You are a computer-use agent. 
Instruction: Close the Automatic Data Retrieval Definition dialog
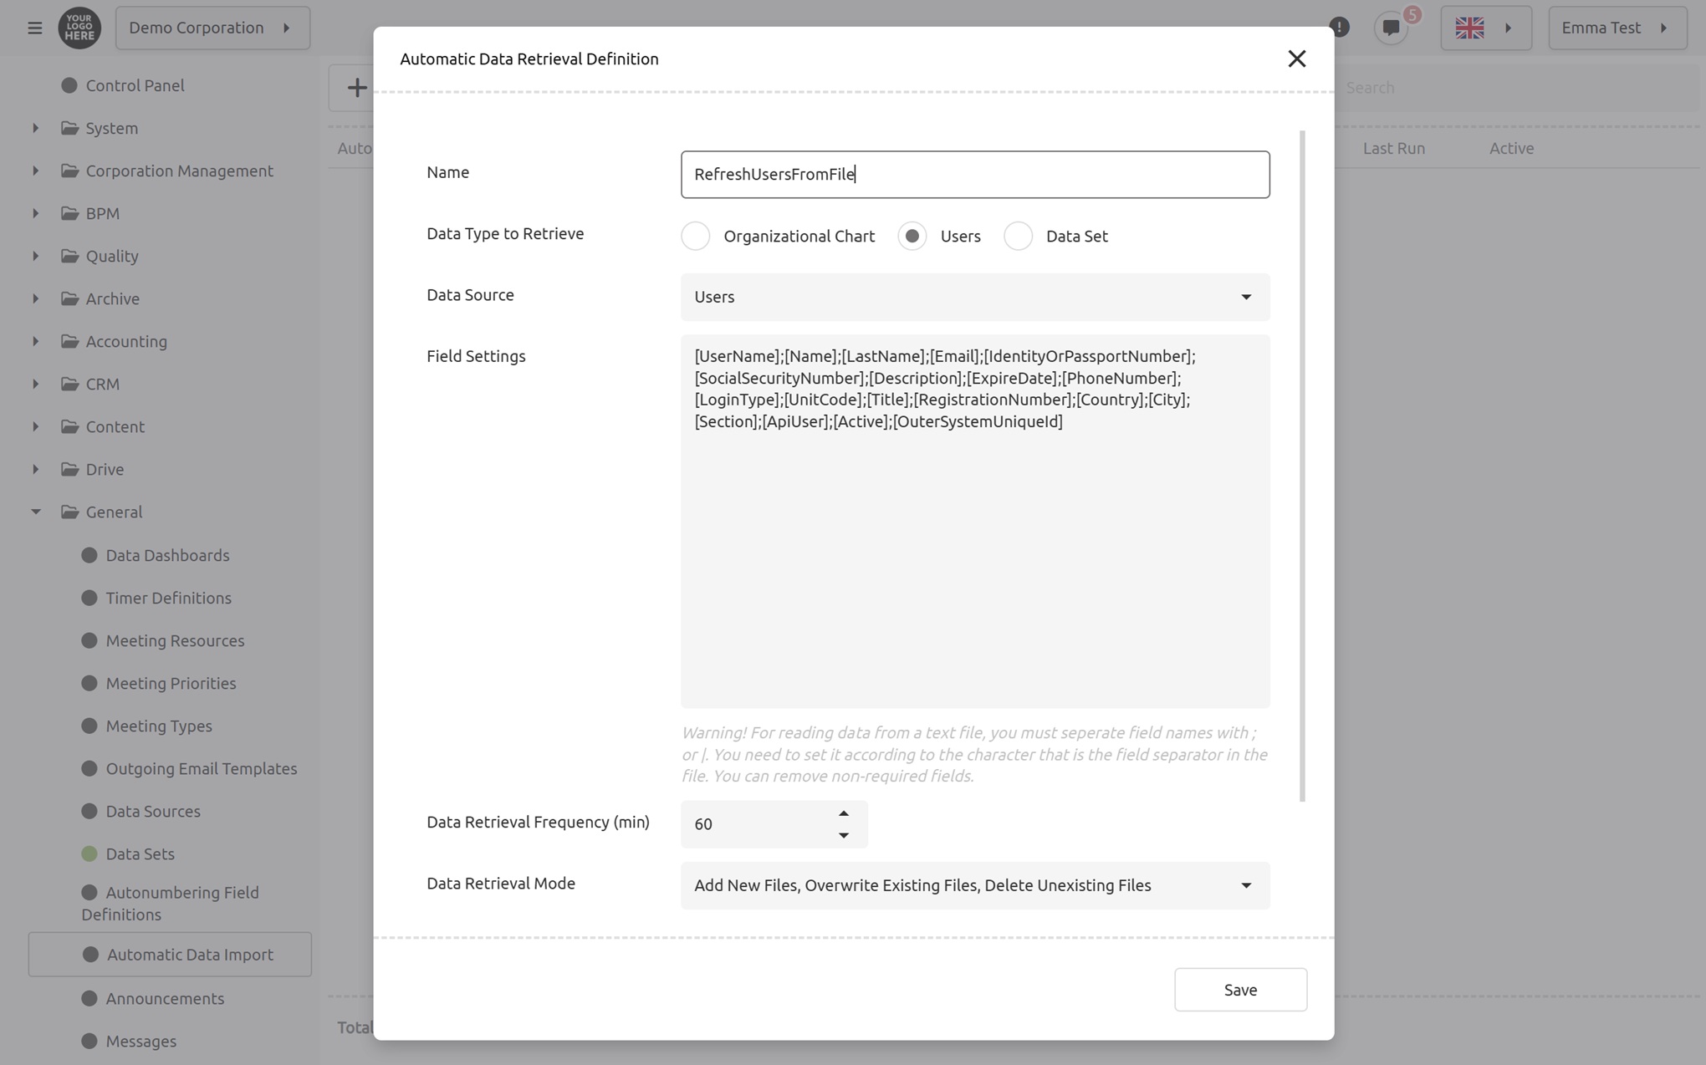(x=1297, y=59)
